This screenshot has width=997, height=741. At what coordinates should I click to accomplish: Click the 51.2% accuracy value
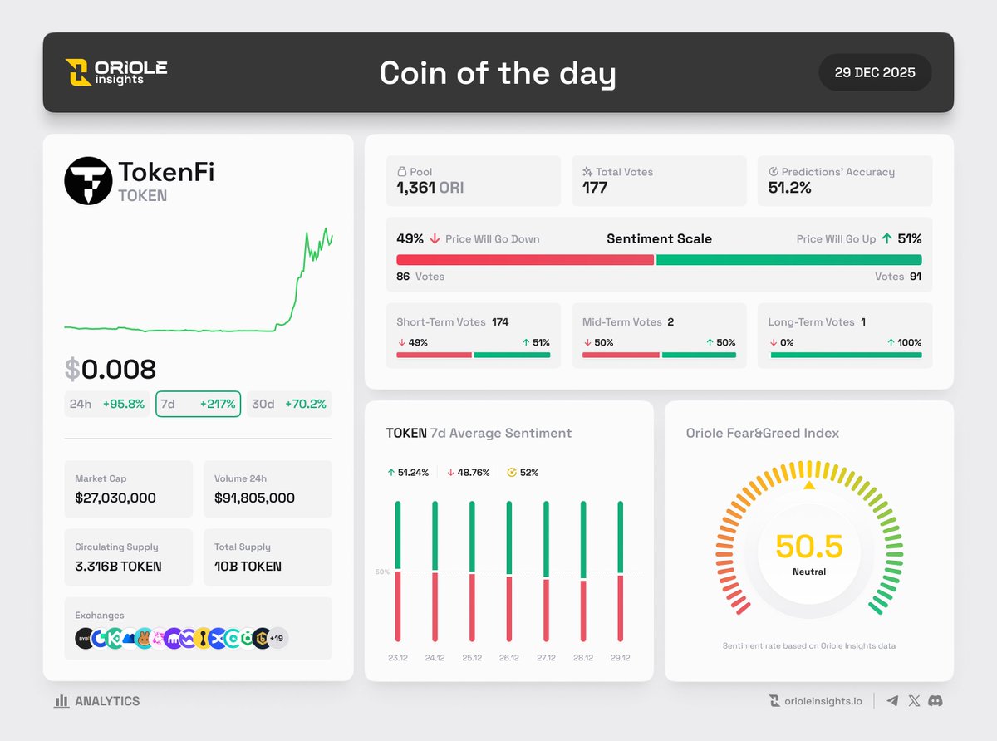click(x=790, y=188)
